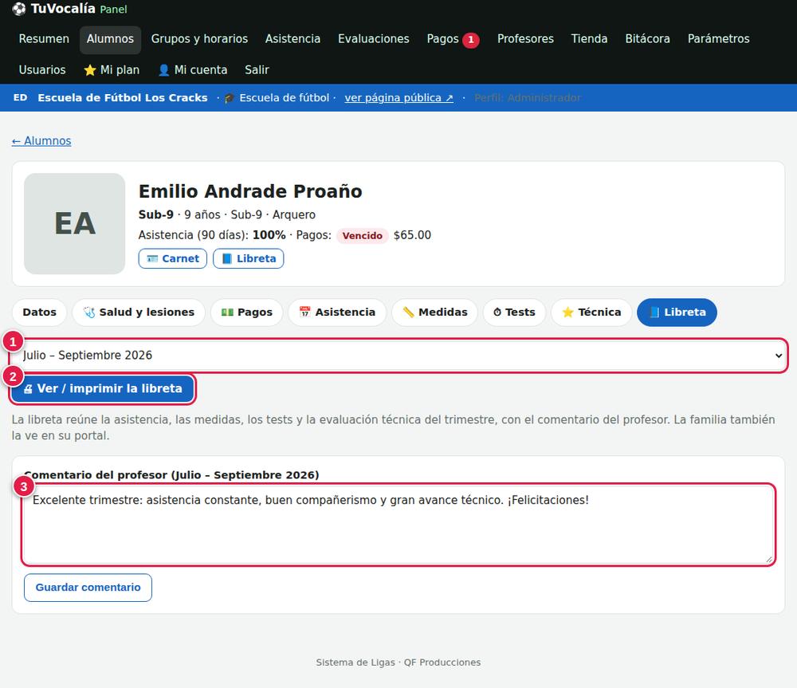Click the TuVocalía soccer ball logo
This screenshot has width=797, height=688.
tap(19, 9)
